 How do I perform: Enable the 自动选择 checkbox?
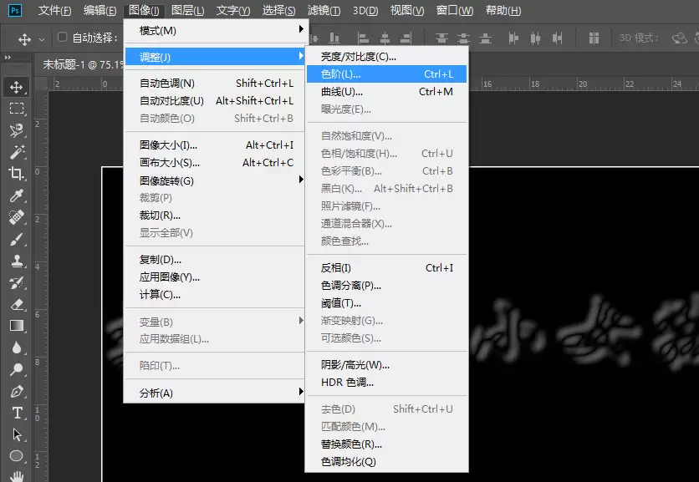click(x=63, y=38)
